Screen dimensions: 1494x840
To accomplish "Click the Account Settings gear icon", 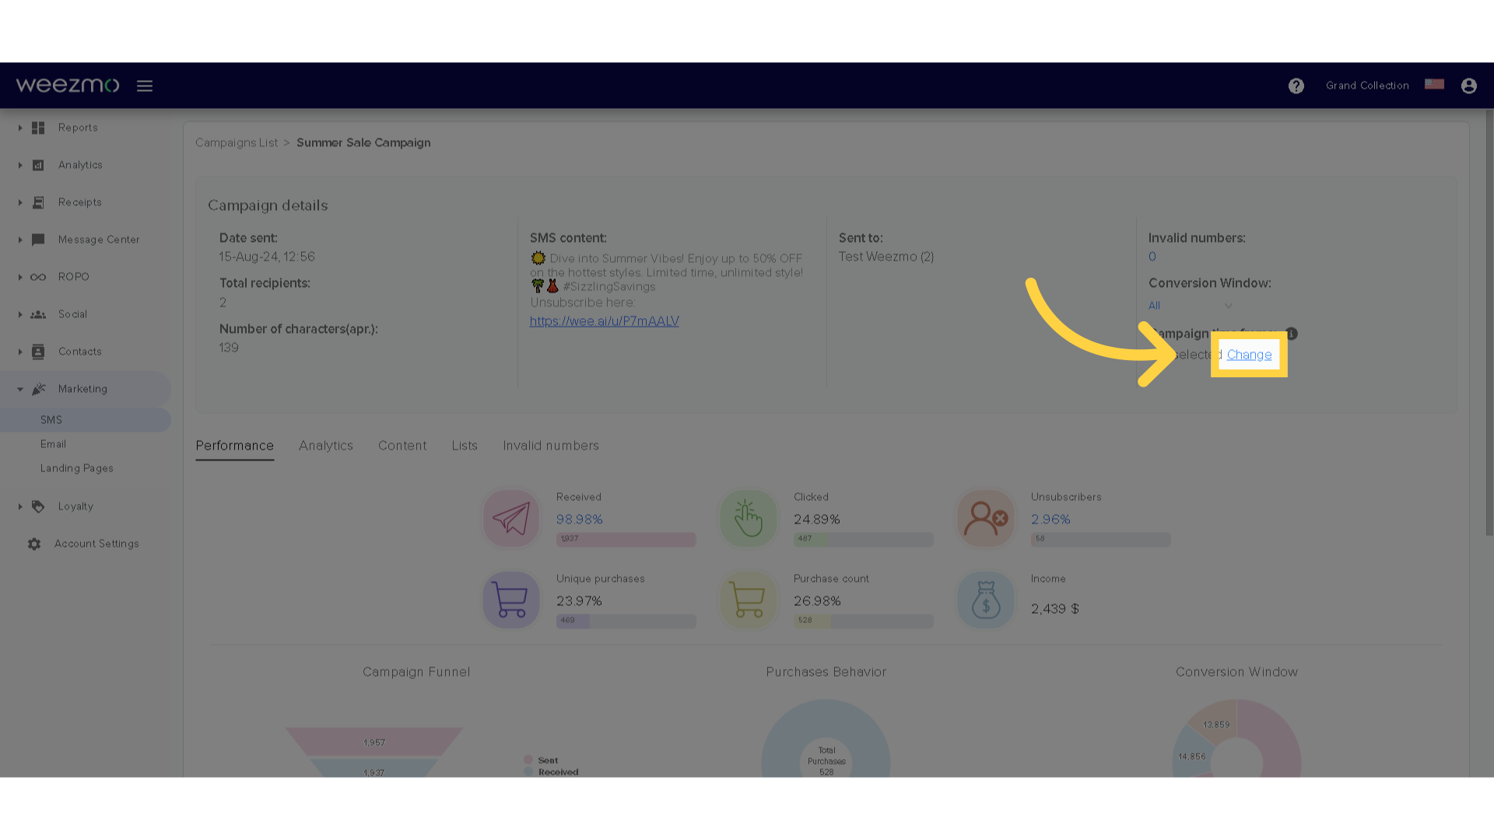I will 34,544.
